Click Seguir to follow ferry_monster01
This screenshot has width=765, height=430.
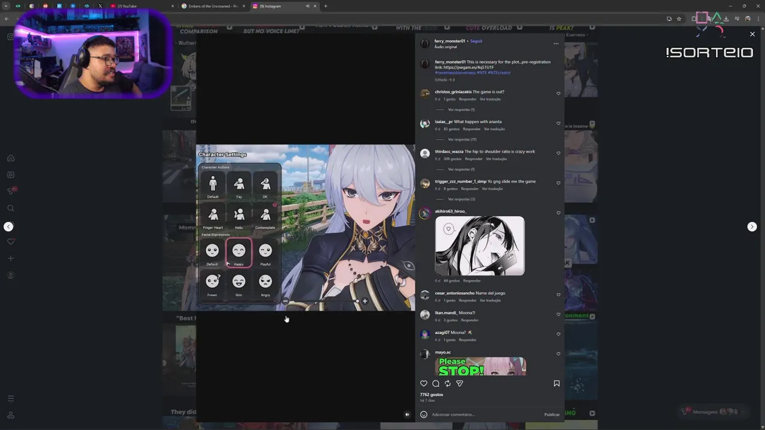tap(476, 41)
